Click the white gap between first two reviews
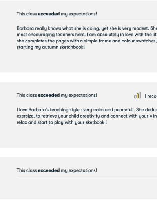 [x=78, y=77]
